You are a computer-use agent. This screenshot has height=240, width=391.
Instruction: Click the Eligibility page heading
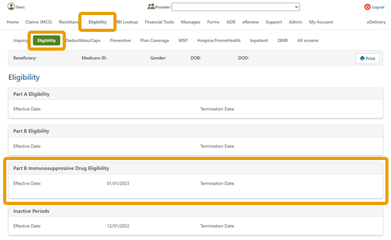[24, 77]
